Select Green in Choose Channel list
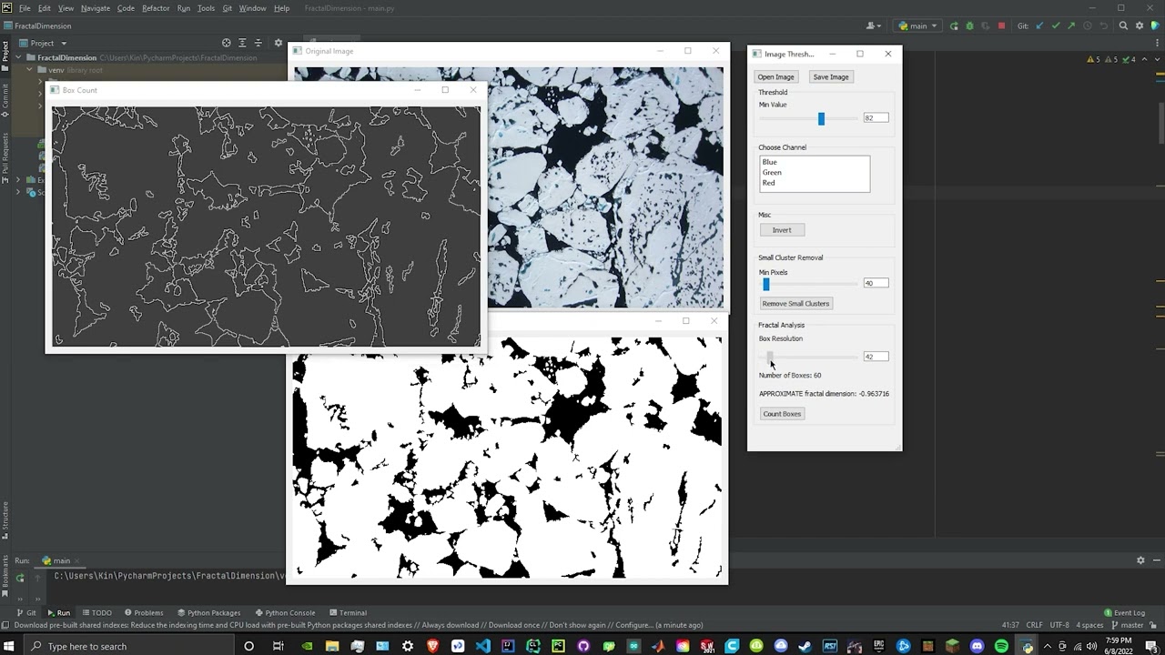 point(815,172)
